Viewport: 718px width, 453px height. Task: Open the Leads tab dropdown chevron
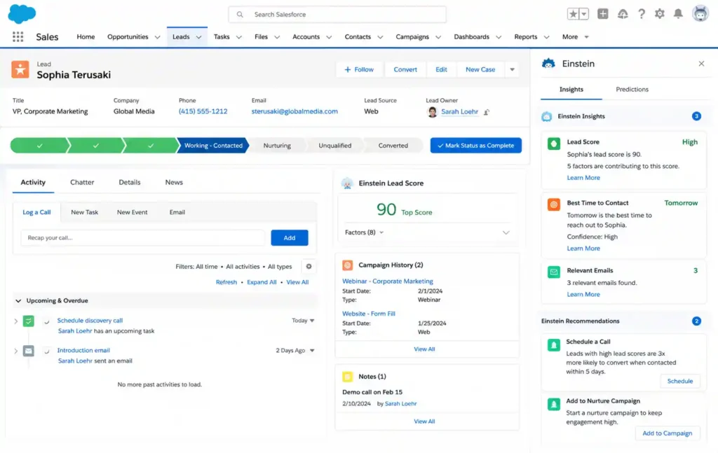click(x=198, y=37)
